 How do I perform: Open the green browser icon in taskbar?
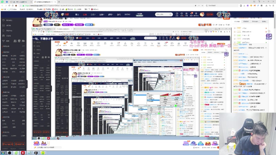tap(16, 153)
